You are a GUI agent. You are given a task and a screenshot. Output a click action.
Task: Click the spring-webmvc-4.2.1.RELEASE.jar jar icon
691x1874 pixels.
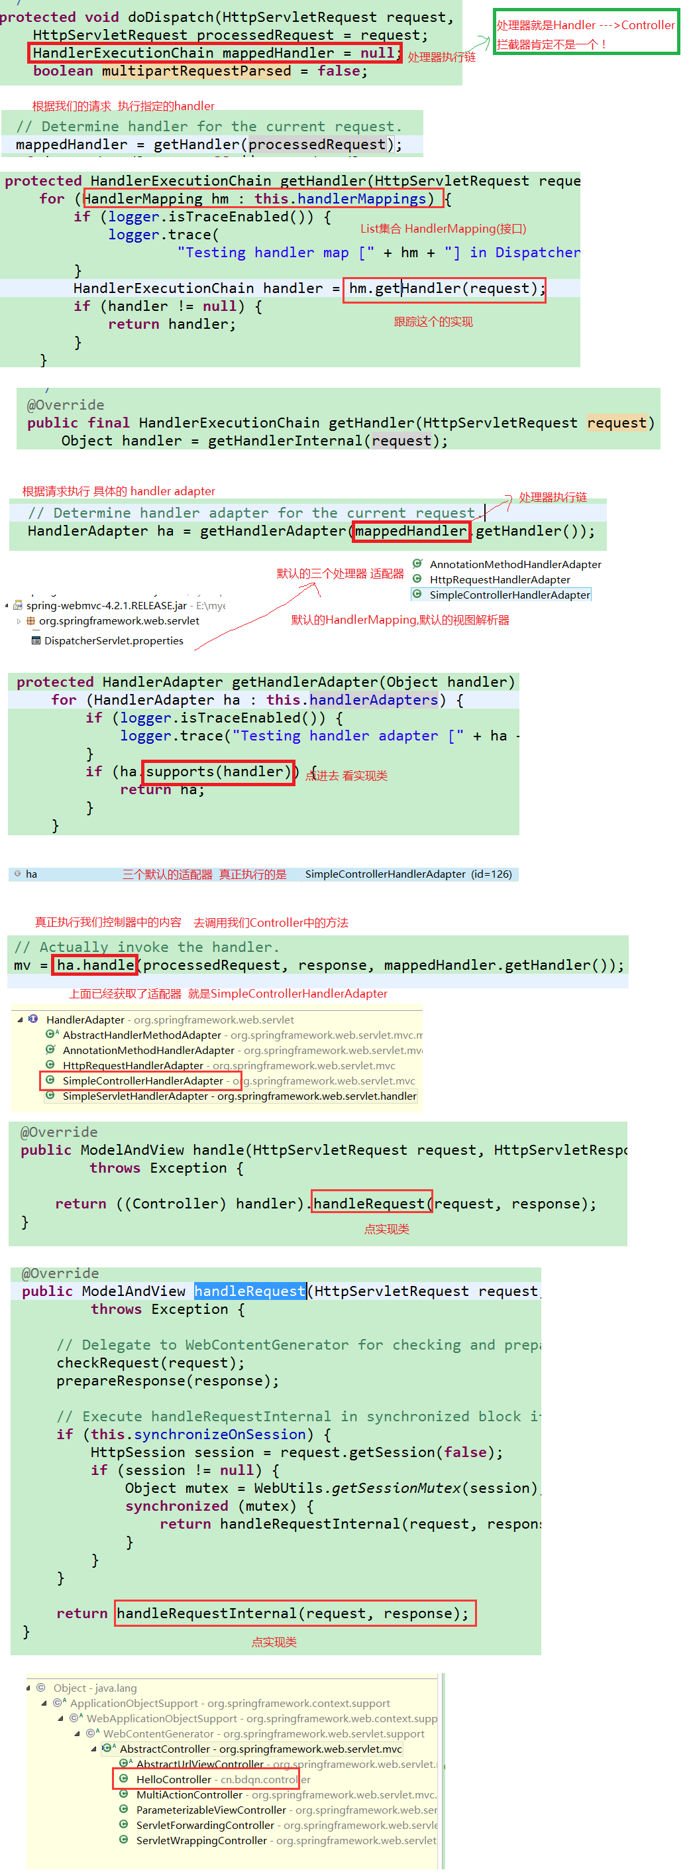pyautogui.click(x=19, y=605)
